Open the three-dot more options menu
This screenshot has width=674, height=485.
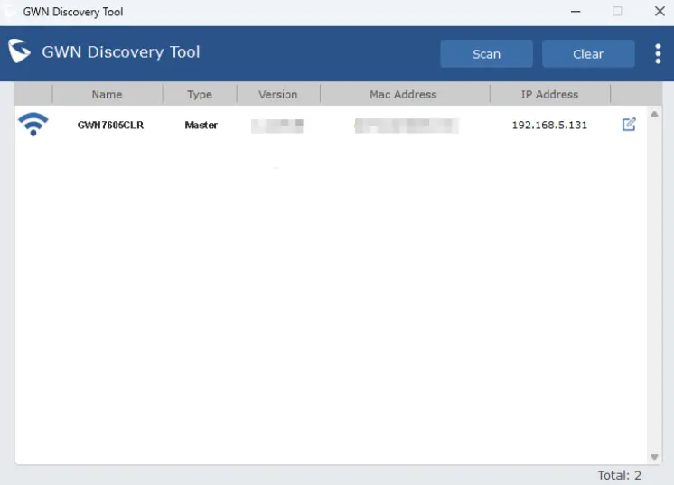(658, 53)
